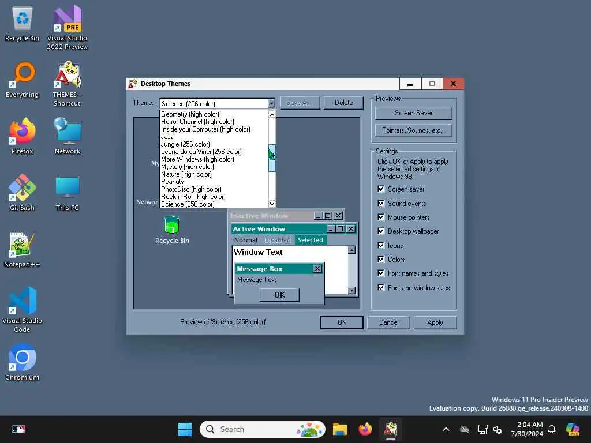Select the THEMES - Shortcut desktop icon
Image resolution: width=591 pixels, height=443 pixels.
click(67, 84)
